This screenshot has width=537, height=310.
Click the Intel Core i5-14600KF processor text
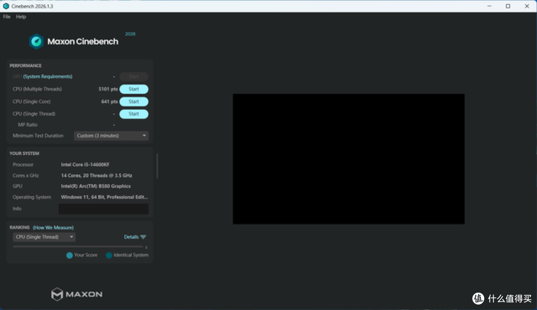pos(86,164)
